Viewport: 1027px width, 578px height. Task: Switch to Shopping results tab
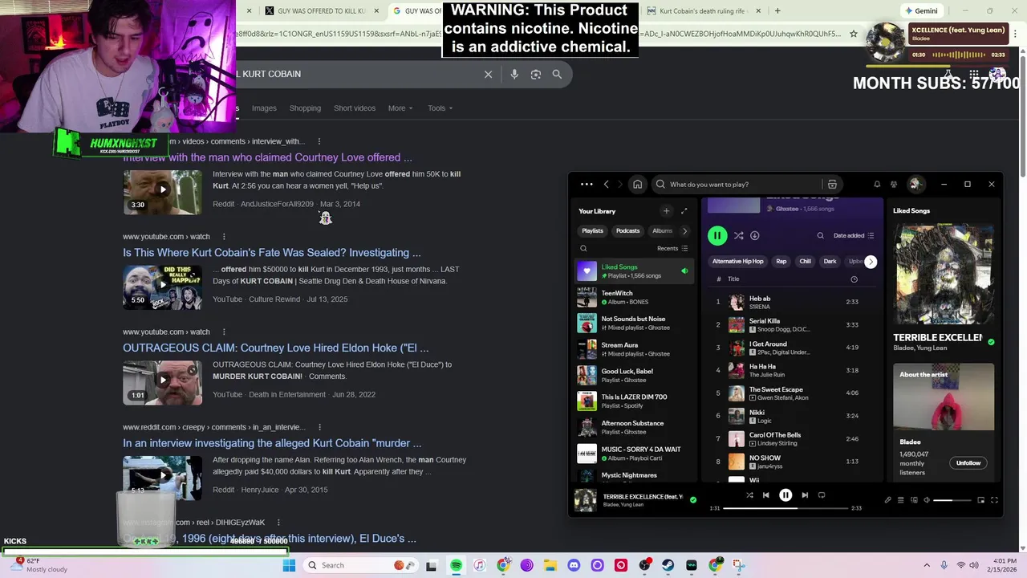pos(305,108)
